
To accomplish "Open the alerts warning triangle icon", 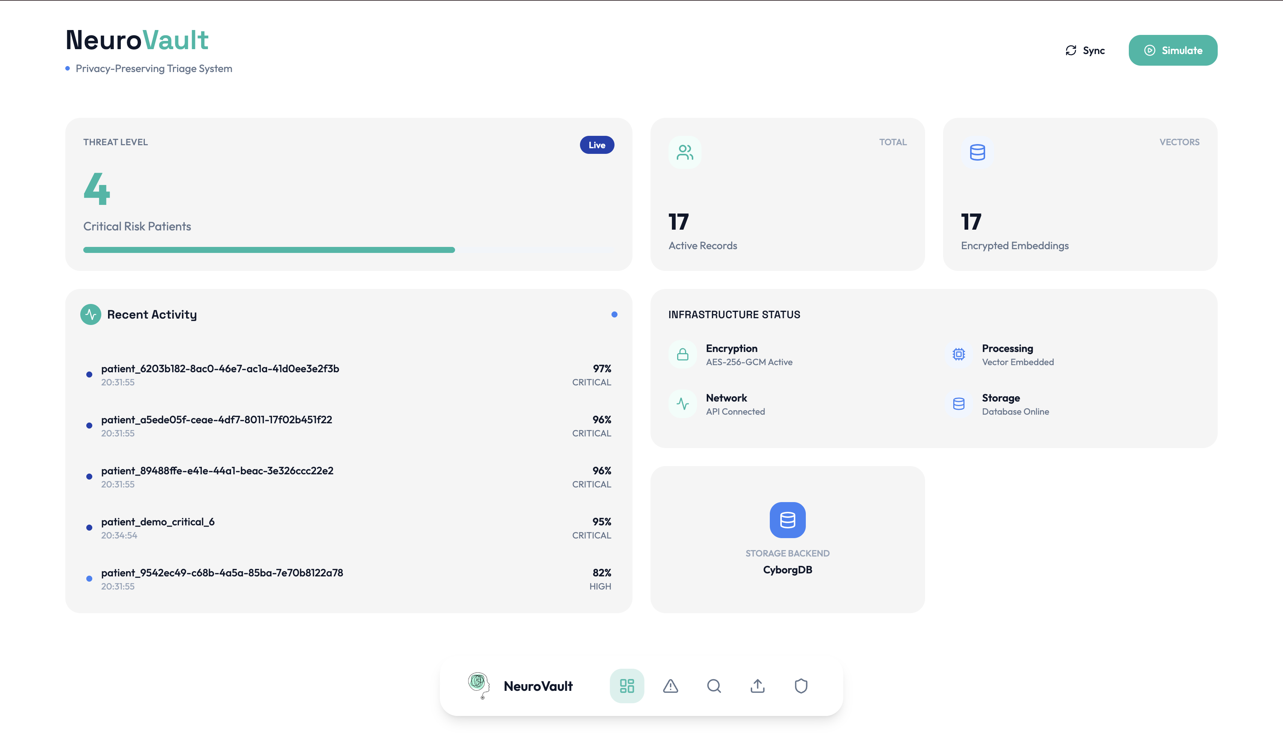I will [670, 686].
